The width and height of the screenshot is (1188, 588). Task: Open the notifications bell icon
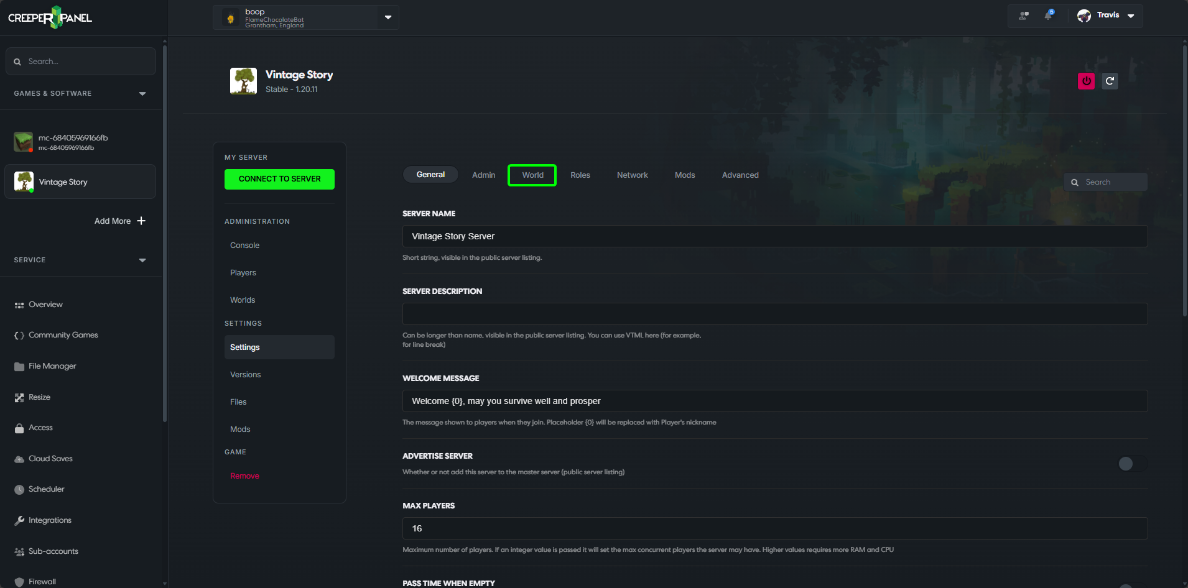(x=1049, y=15)
